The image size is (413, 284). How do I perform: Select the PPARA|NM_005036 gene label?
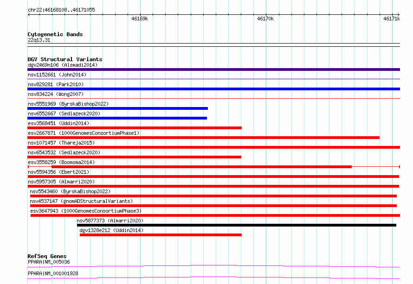point(49,262)
